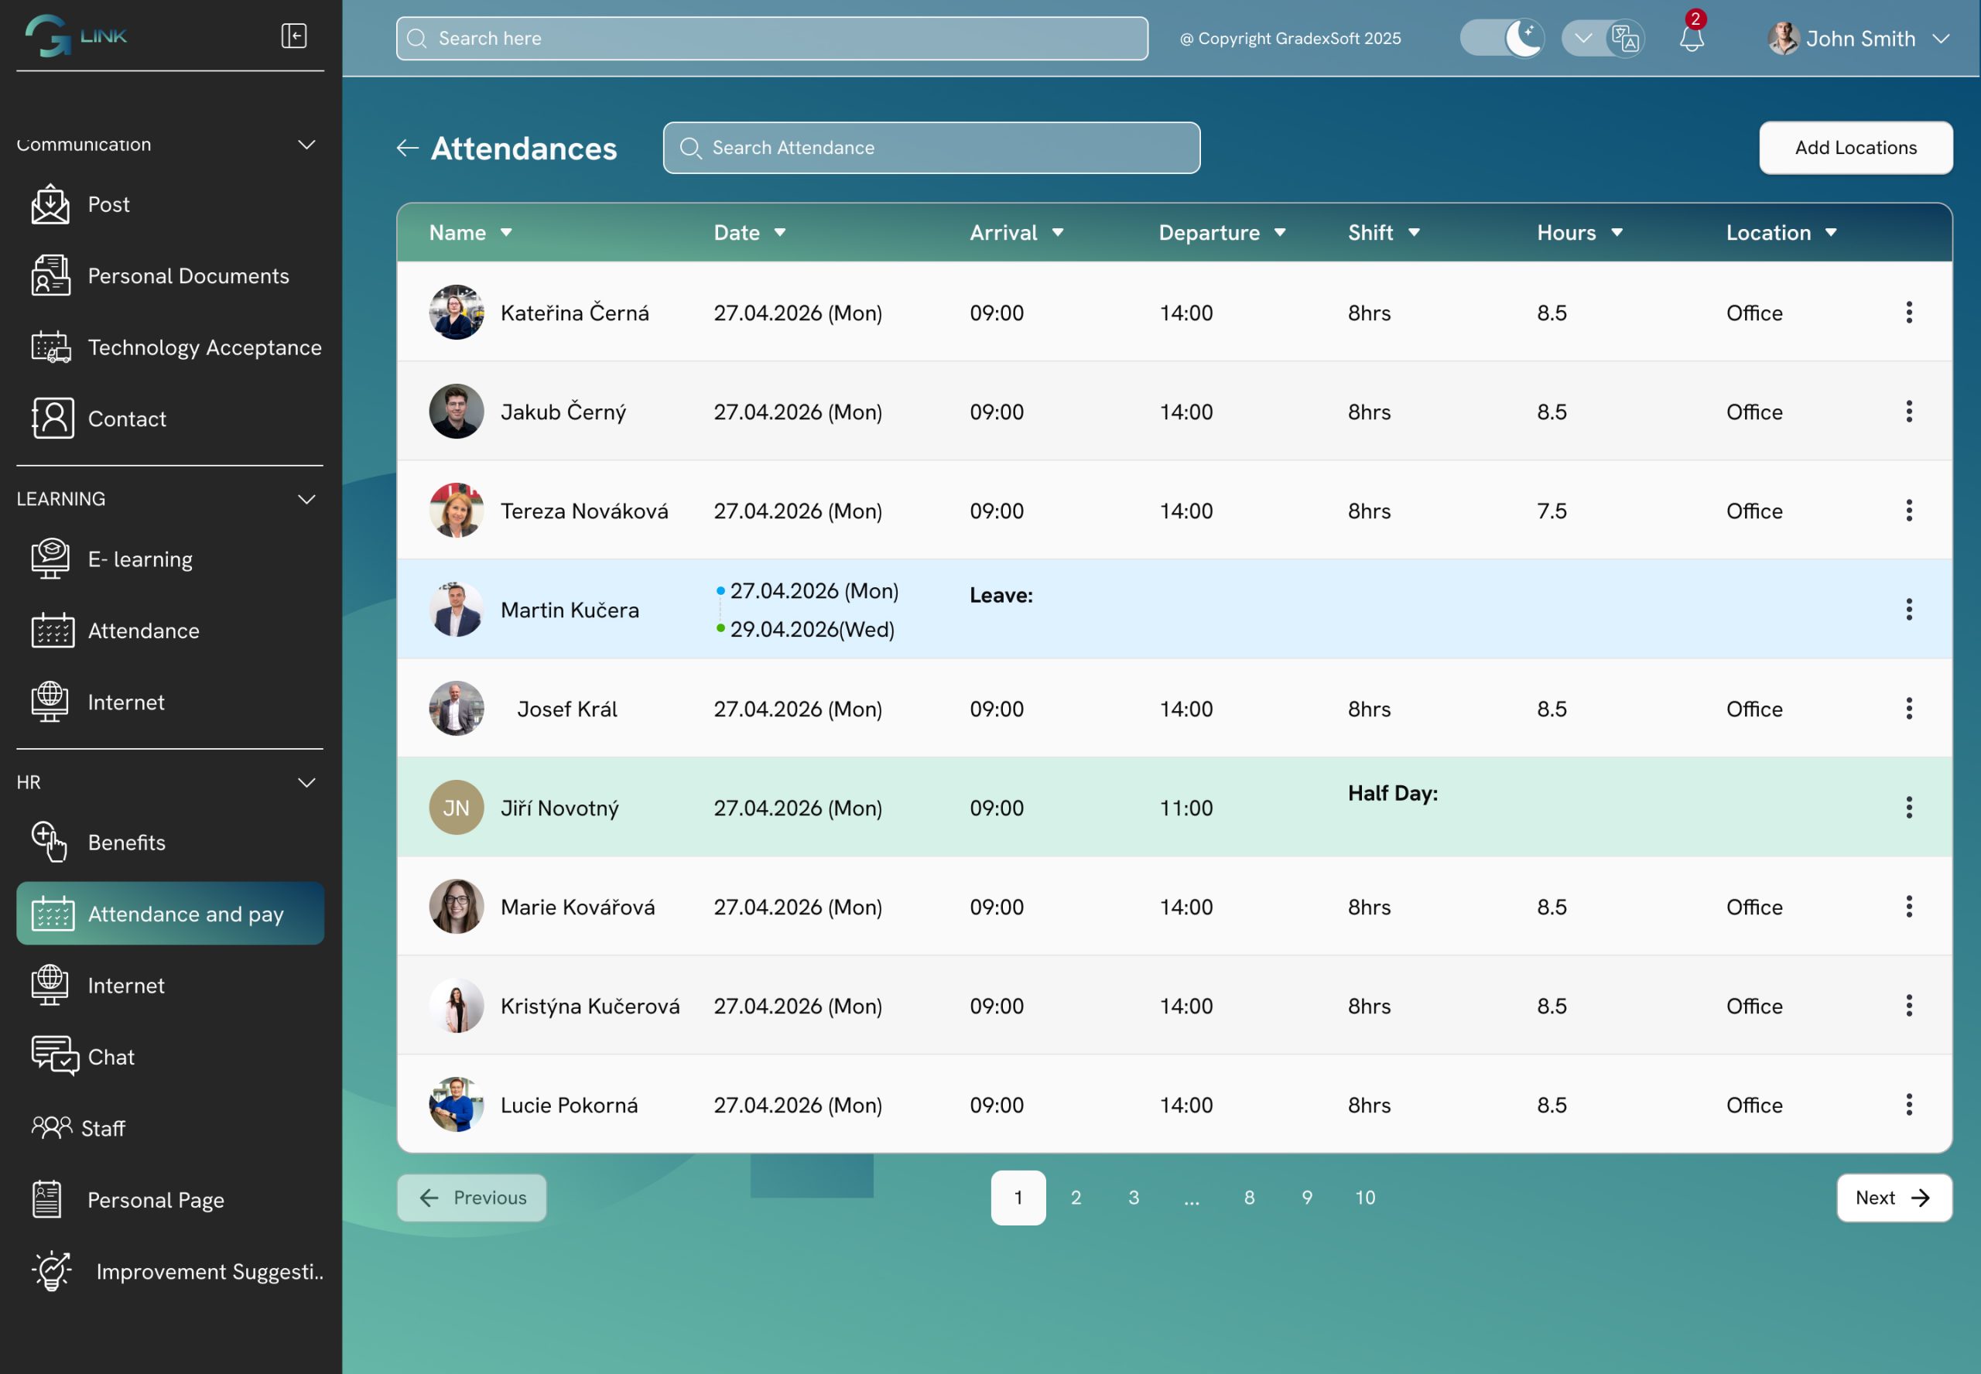1981x1374 pixels.
Task: Open Kateřina Černá's row options menu
Action: tap(1910, 313)
